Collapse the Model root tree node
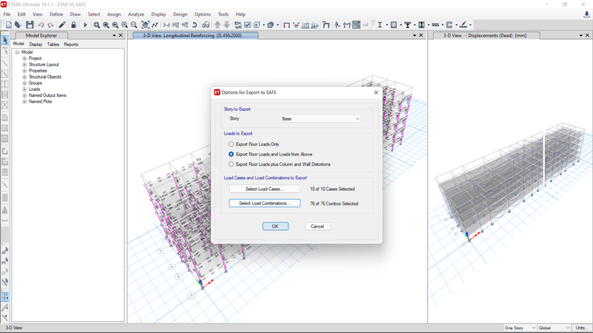The image size is (593, 333). pyautogui.click(x=17, y=52)
